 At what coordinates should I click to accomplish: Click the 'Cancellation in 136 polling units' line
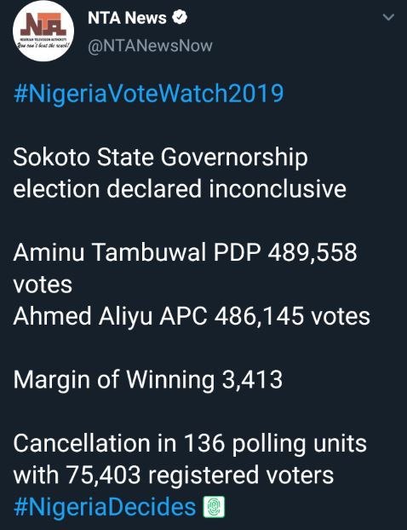[190, 443]
